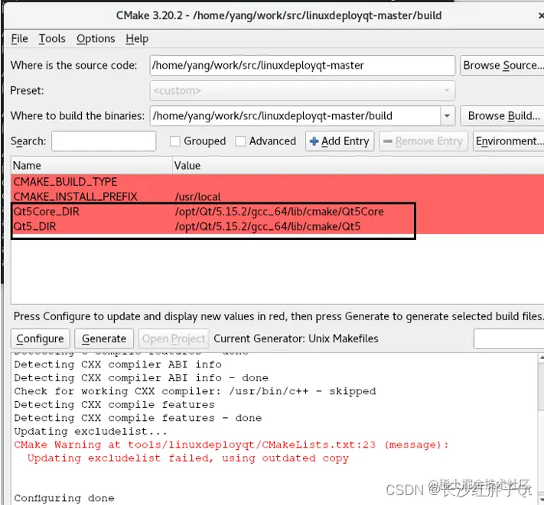Open the File menu
The image size is (544, 505).
(19, 38)
